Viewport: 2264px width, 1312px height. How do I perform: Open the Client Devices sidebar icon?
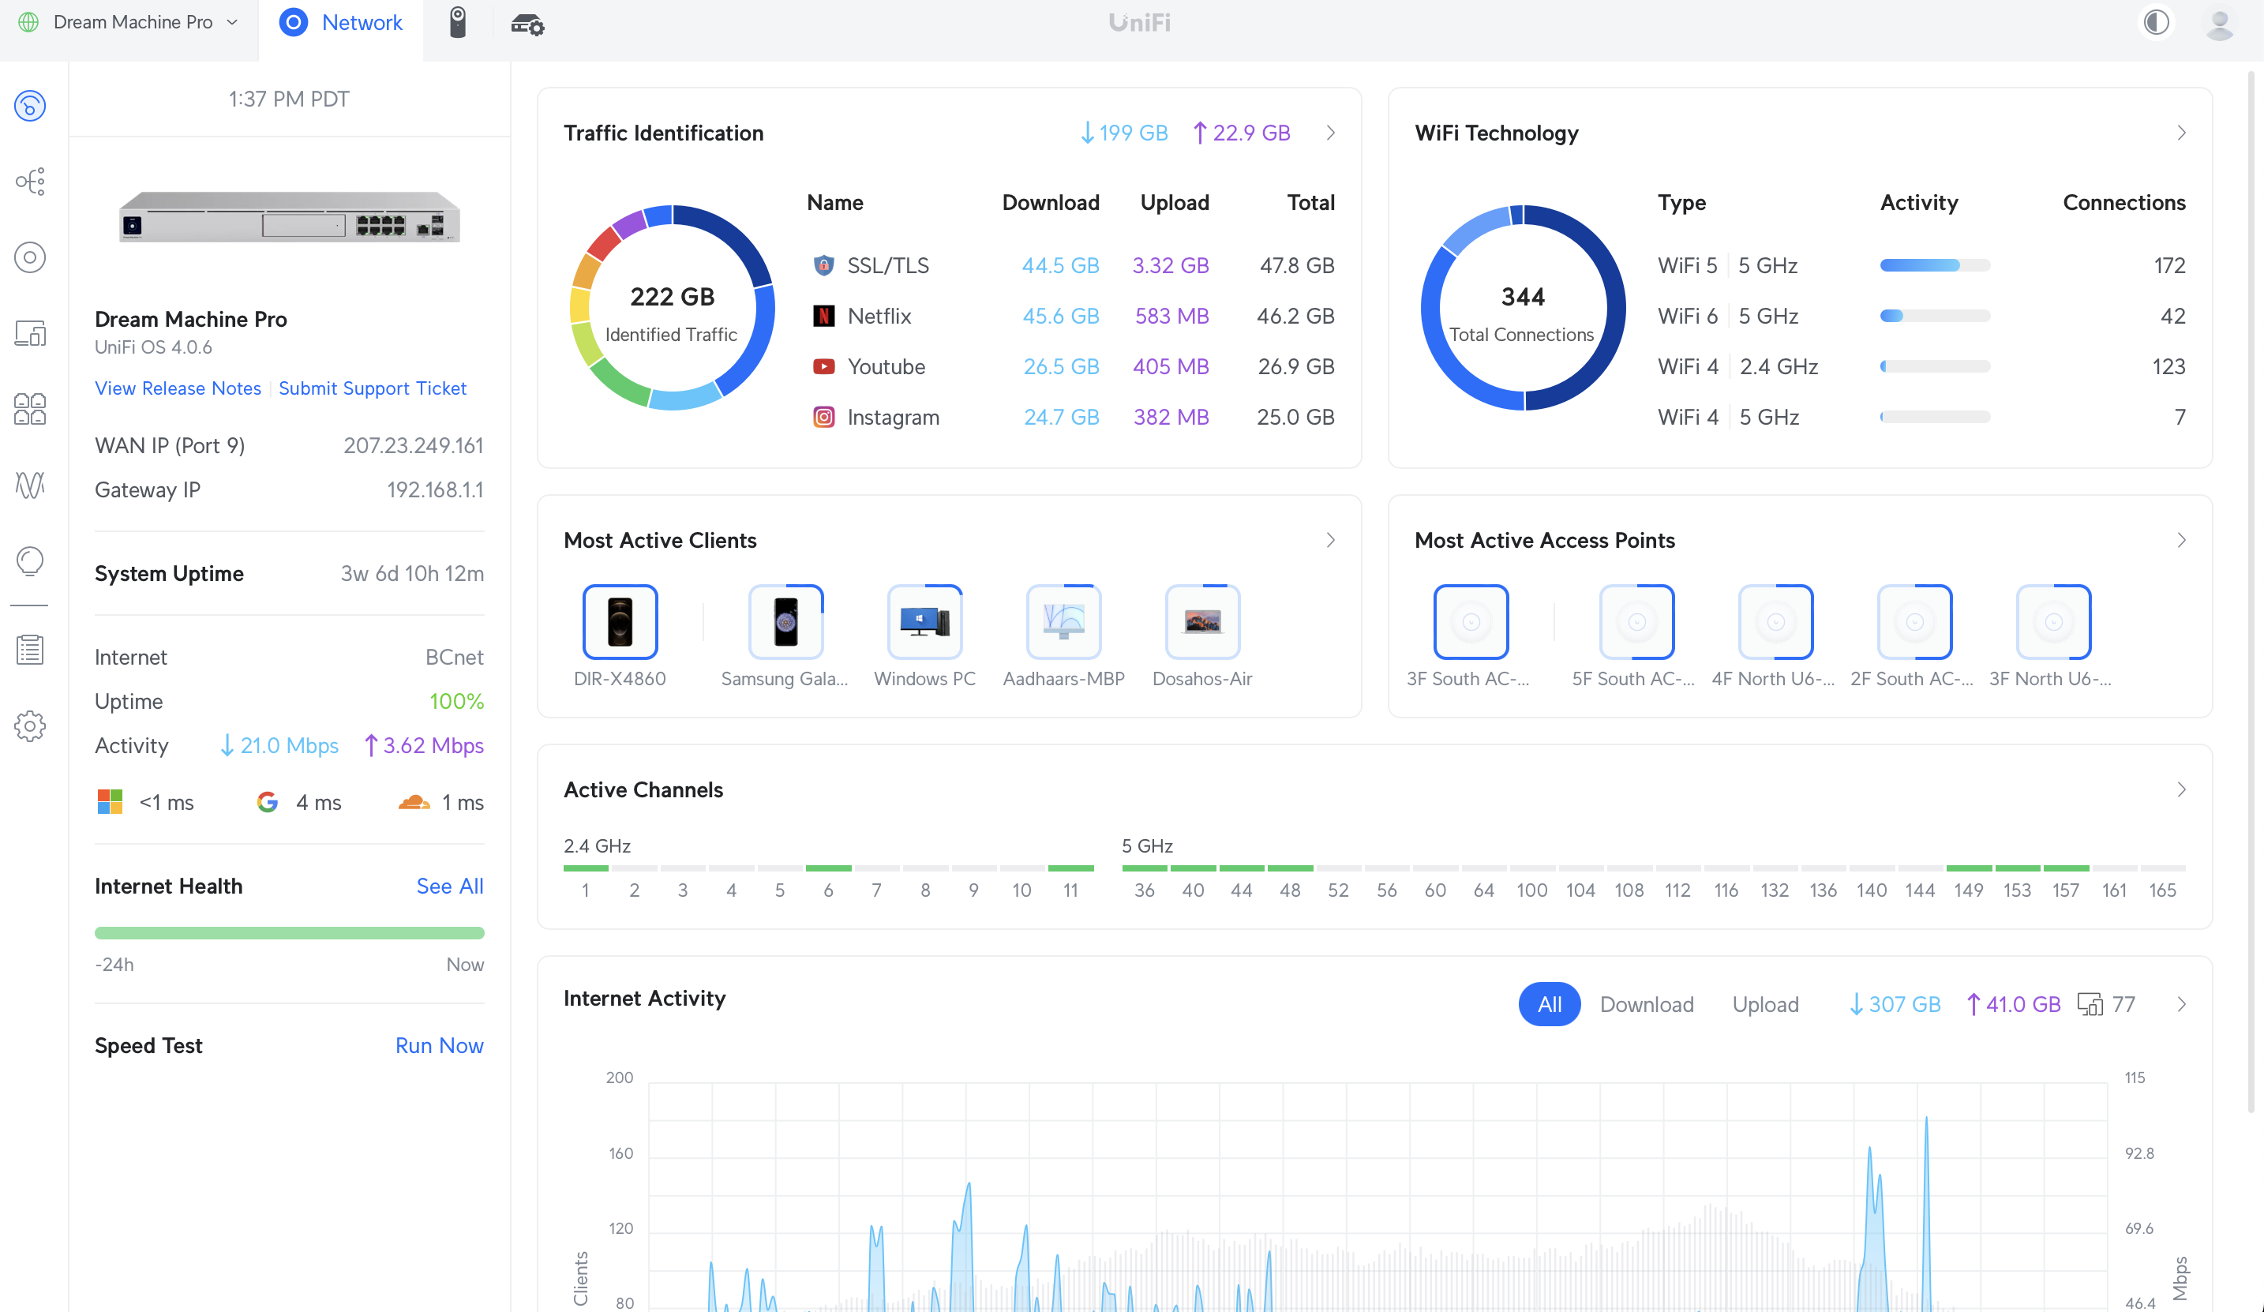30,333
